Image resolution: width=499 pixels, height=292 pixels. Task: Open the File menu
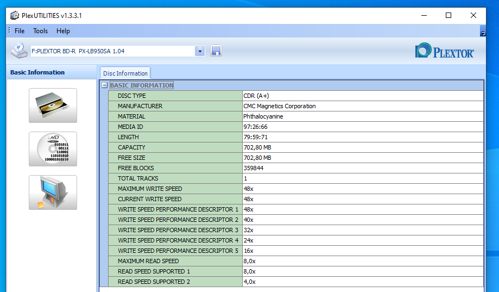(x=20, y=31)
